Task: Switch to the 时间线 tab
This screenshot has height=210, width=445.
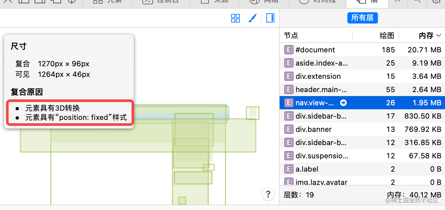Action: point(317,1)
